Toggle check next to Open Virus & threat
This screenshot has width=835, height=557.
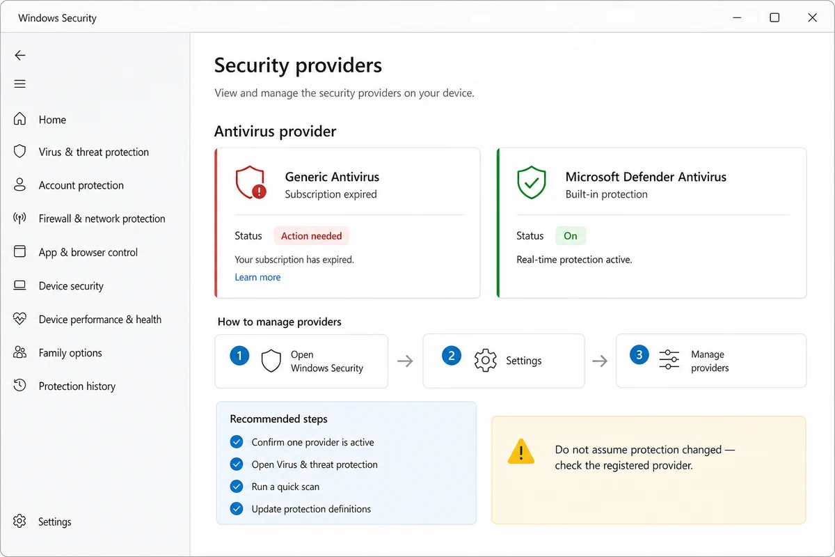[237, 464]
